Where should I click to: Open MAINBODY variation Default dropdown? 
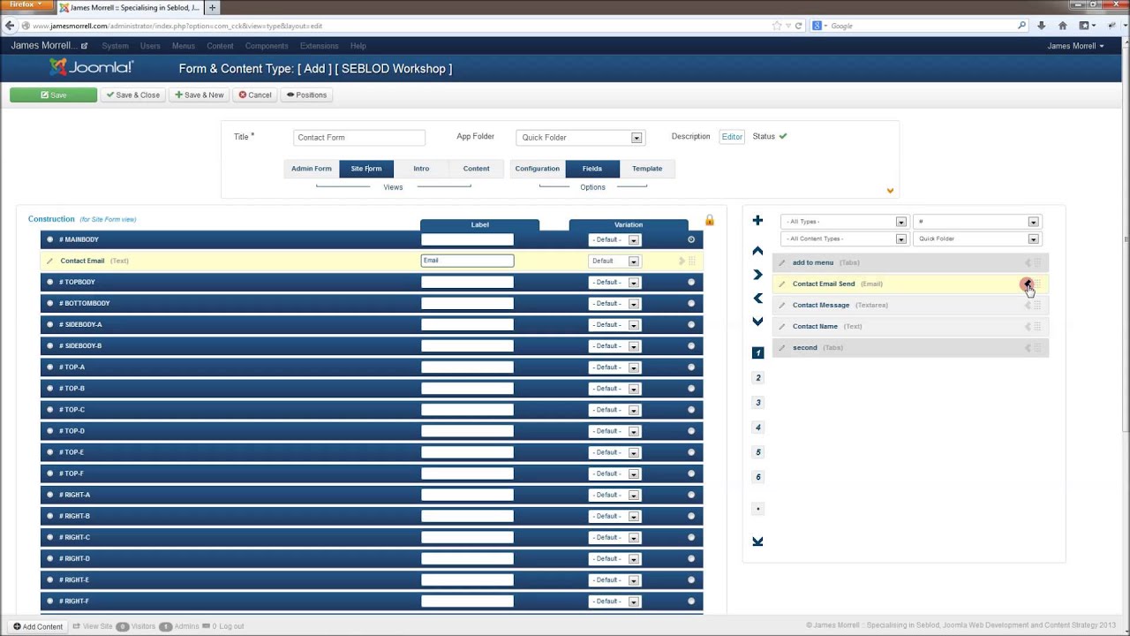click(x=614, y=240)
